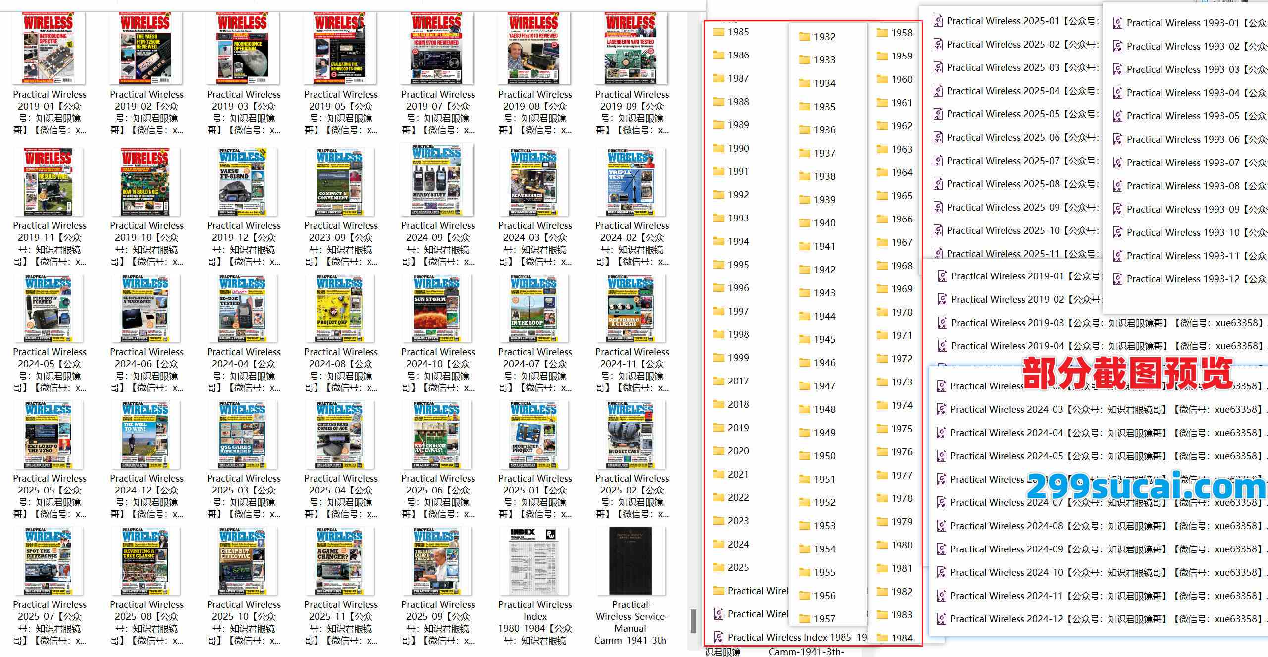Image resolution: width=1268 pixels, height=657 pixels.
Task: Select Practical Wireless 2019-03 list entry
Action: [1007, 323]
